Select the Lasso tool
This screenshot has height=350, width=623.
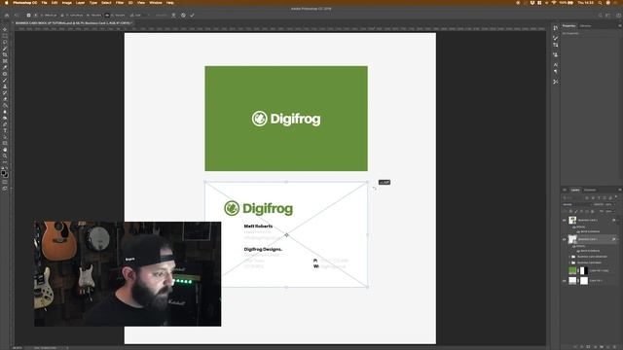[x=5, y=42]
